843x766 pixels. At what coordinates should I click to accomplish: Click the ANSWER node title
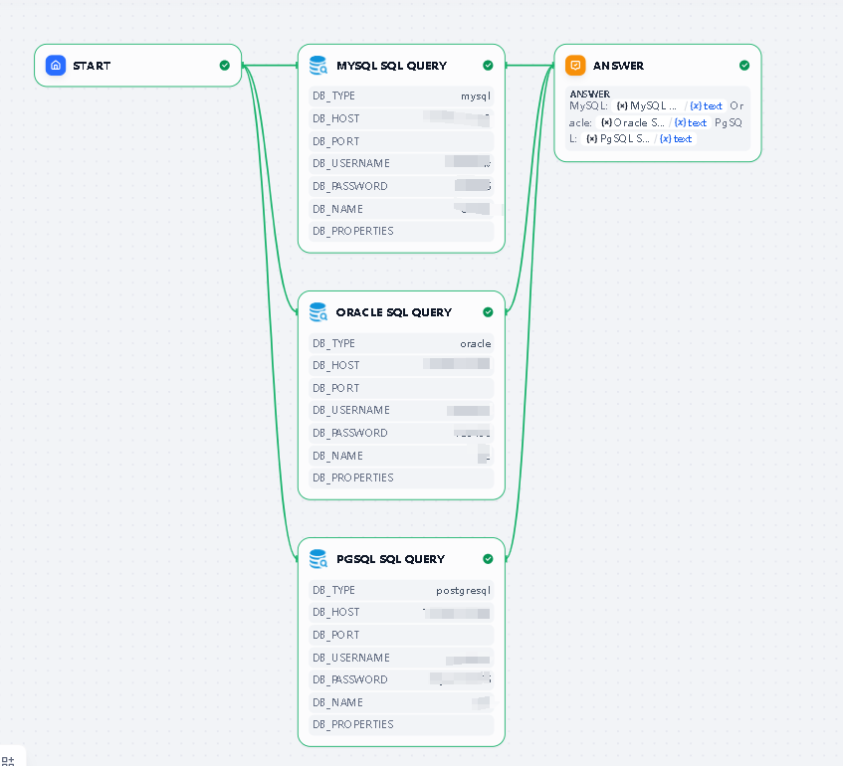[618, 66]
